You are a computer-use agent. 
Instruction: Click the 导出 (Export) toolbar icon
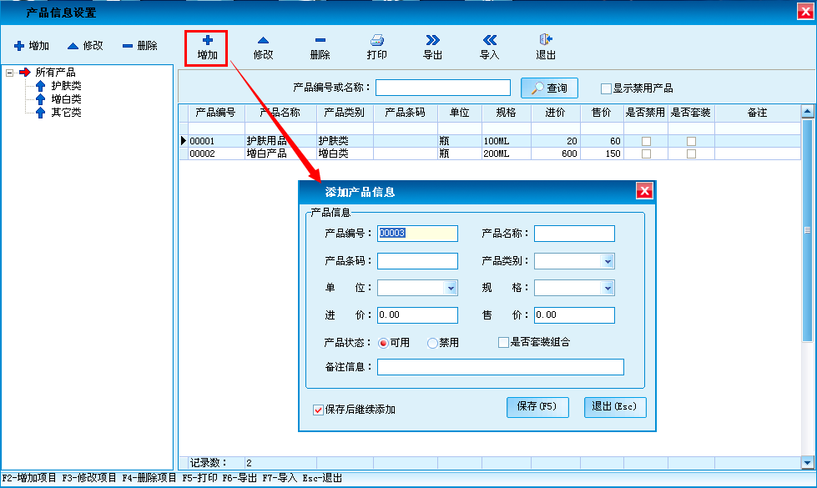(432, 40)
